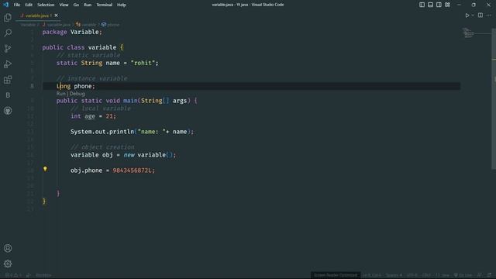Viewport: 496px width, 279px height.
Task: Click the System.out.println statement
Action: 132,132
